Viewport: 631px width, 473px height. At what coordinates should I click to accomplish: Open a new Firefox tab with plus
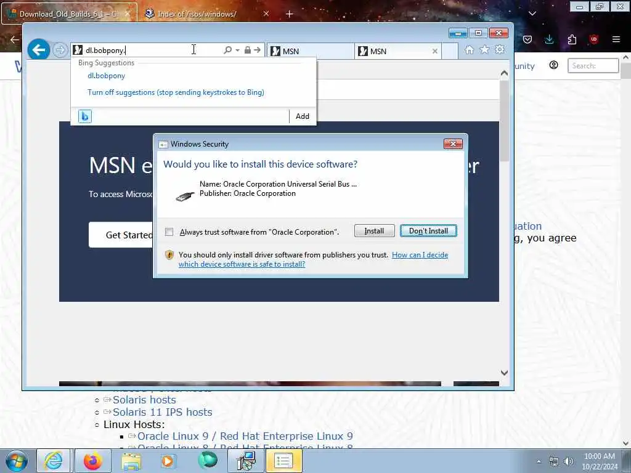289,14
